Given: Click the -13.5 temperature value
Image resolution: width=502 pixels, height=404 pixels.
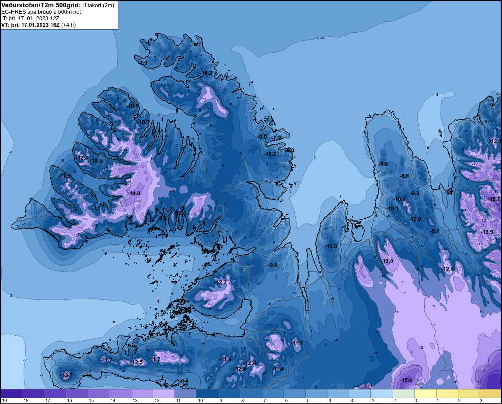Looking at the screenshot, I should 387,261.
